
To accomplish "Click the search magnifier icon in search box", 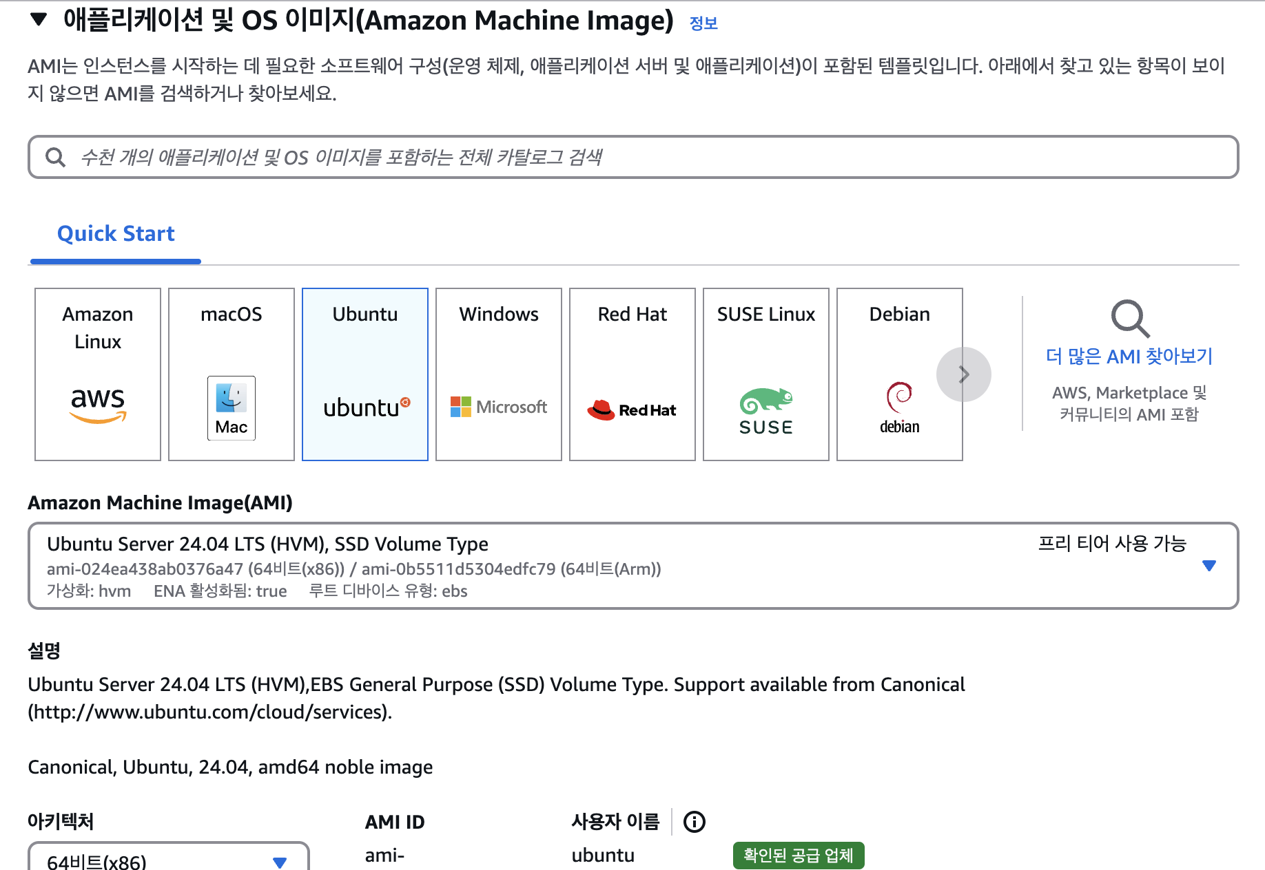I will click(x=55, y=158).
